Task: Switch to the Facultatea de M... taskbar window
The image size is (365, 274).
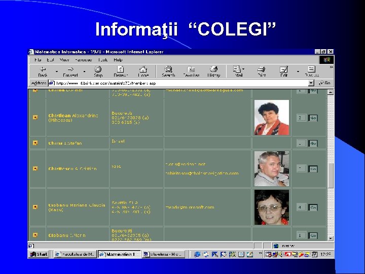Action: click(75, 254)
